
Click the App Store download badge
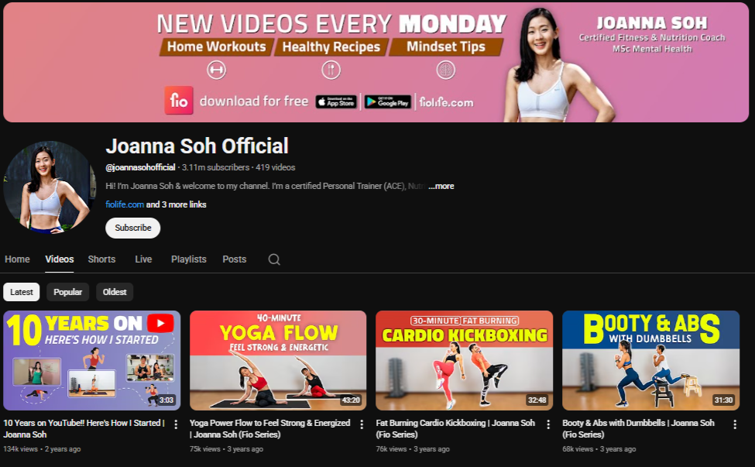(336, 101)
